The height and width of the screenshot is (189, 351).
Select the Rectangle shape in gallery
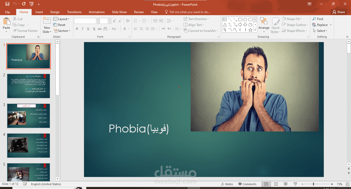click(240, 20)
